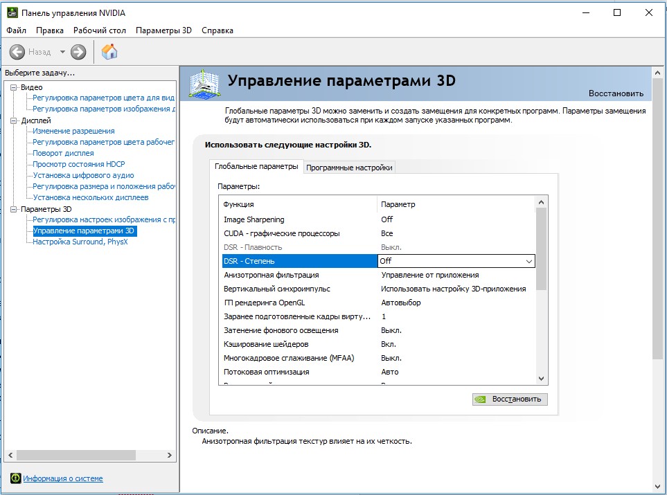Screen dimensions: 667x495
Task: Select the Глобальные параметры tab
Action: point(256,166)
